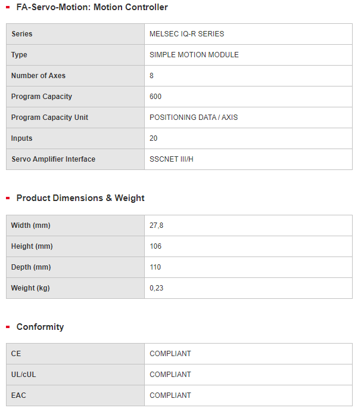Click the UL/cUL COMPLIANT value
This screenshot has height=411, width=361.
click(170, 375)
